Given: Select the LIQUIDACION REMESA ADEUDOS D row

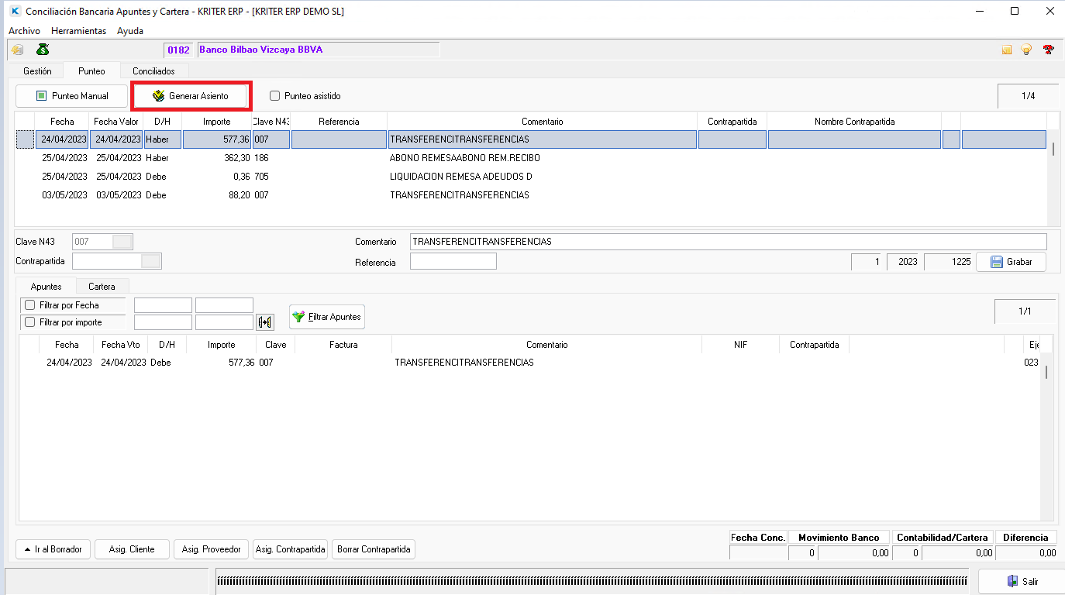Looking at the screenshot, I should 531,177.
